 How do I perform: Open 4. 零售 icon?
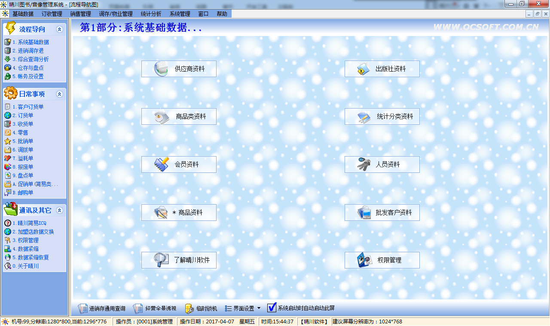point(7,133)
